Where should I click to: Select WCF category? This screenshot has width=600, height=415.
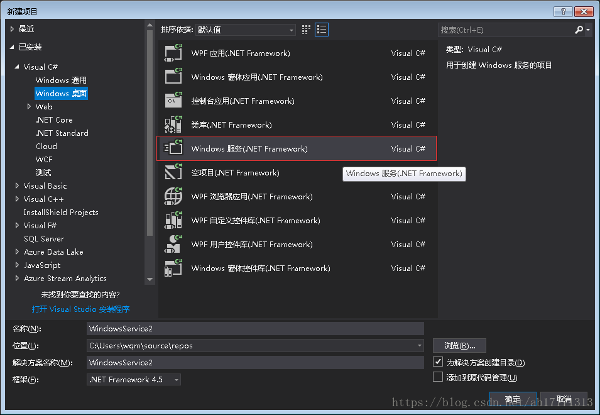click(x=44, y=159)
